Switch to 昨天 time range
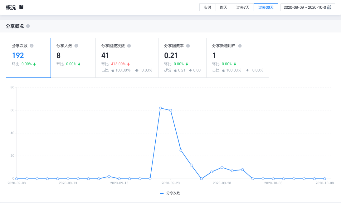This screenshot has width=341, height=203. tap(224, 7)
